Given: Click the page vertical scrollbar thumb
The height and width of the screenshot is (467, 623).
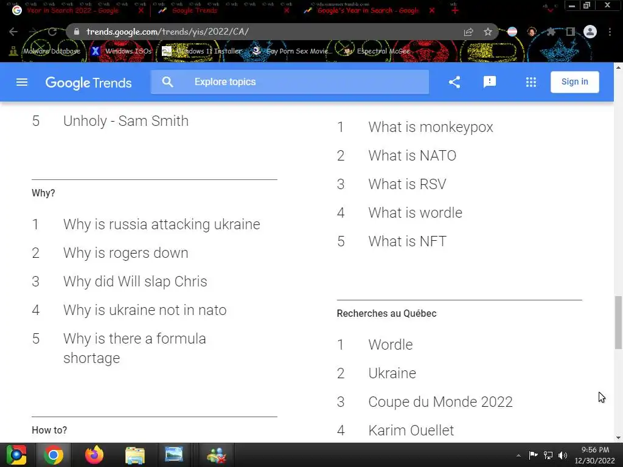Looking at the screenshot, I should pyautogui.click(x=618, y=322).
